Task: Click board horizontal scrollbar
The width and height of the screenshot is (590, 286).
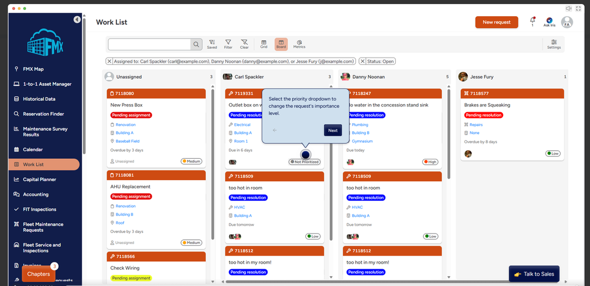Action: 391,281
